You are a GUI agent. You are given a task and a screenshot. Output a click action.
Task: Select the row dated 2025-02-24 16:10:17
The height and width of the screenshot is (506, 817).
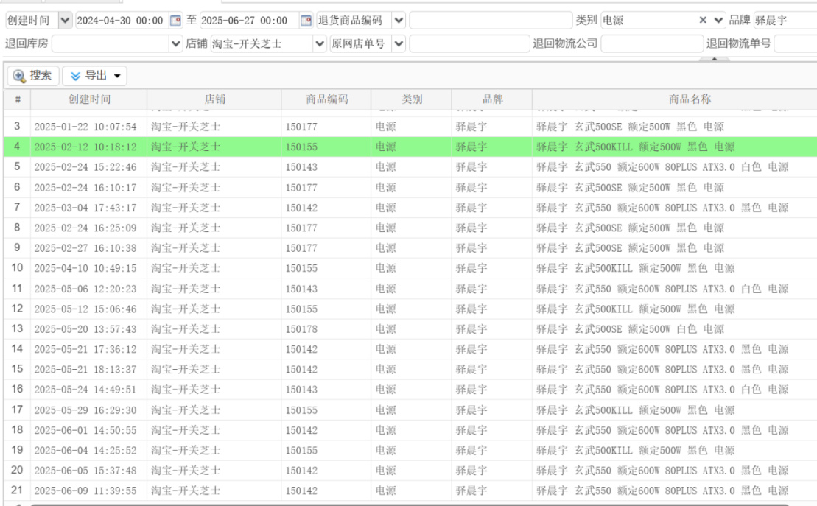(410, 188)
